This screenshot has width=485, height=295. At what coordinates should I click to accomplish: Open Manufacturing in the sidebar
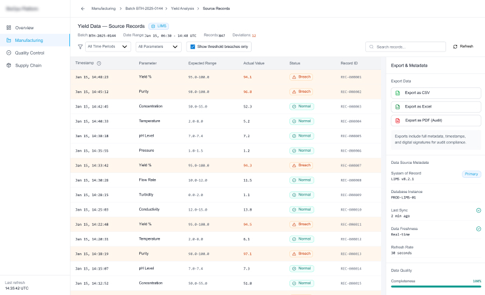[x=29, y=40]
